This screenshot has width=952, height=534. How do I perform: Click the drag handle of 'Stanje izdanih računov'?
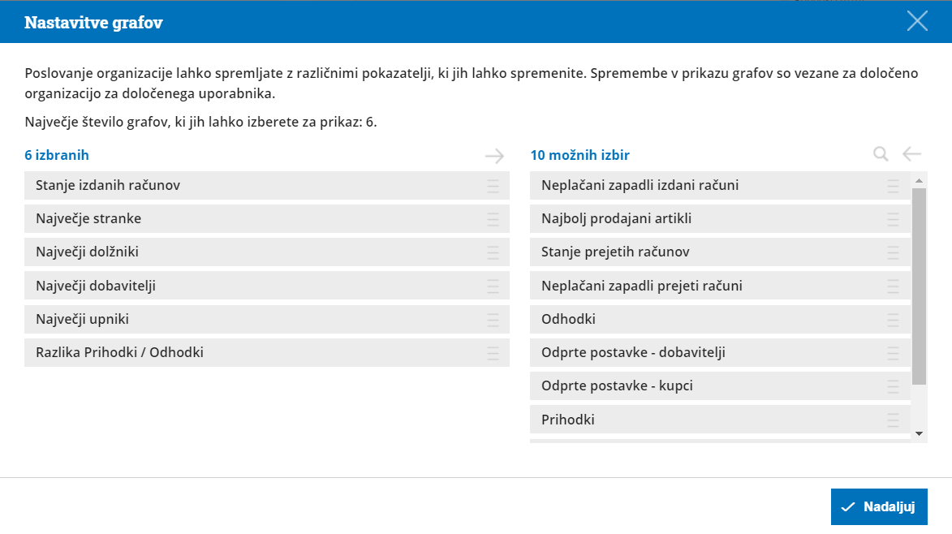point(493,186)
